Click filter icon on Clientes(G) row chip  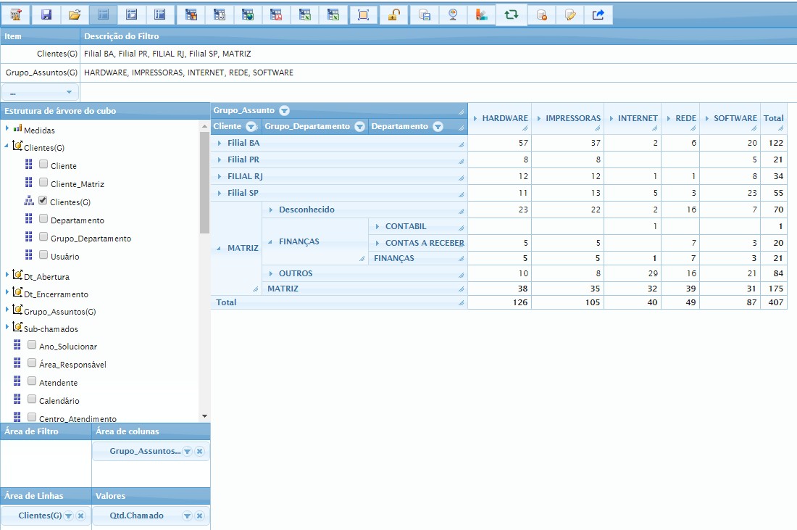coord(68,515)
